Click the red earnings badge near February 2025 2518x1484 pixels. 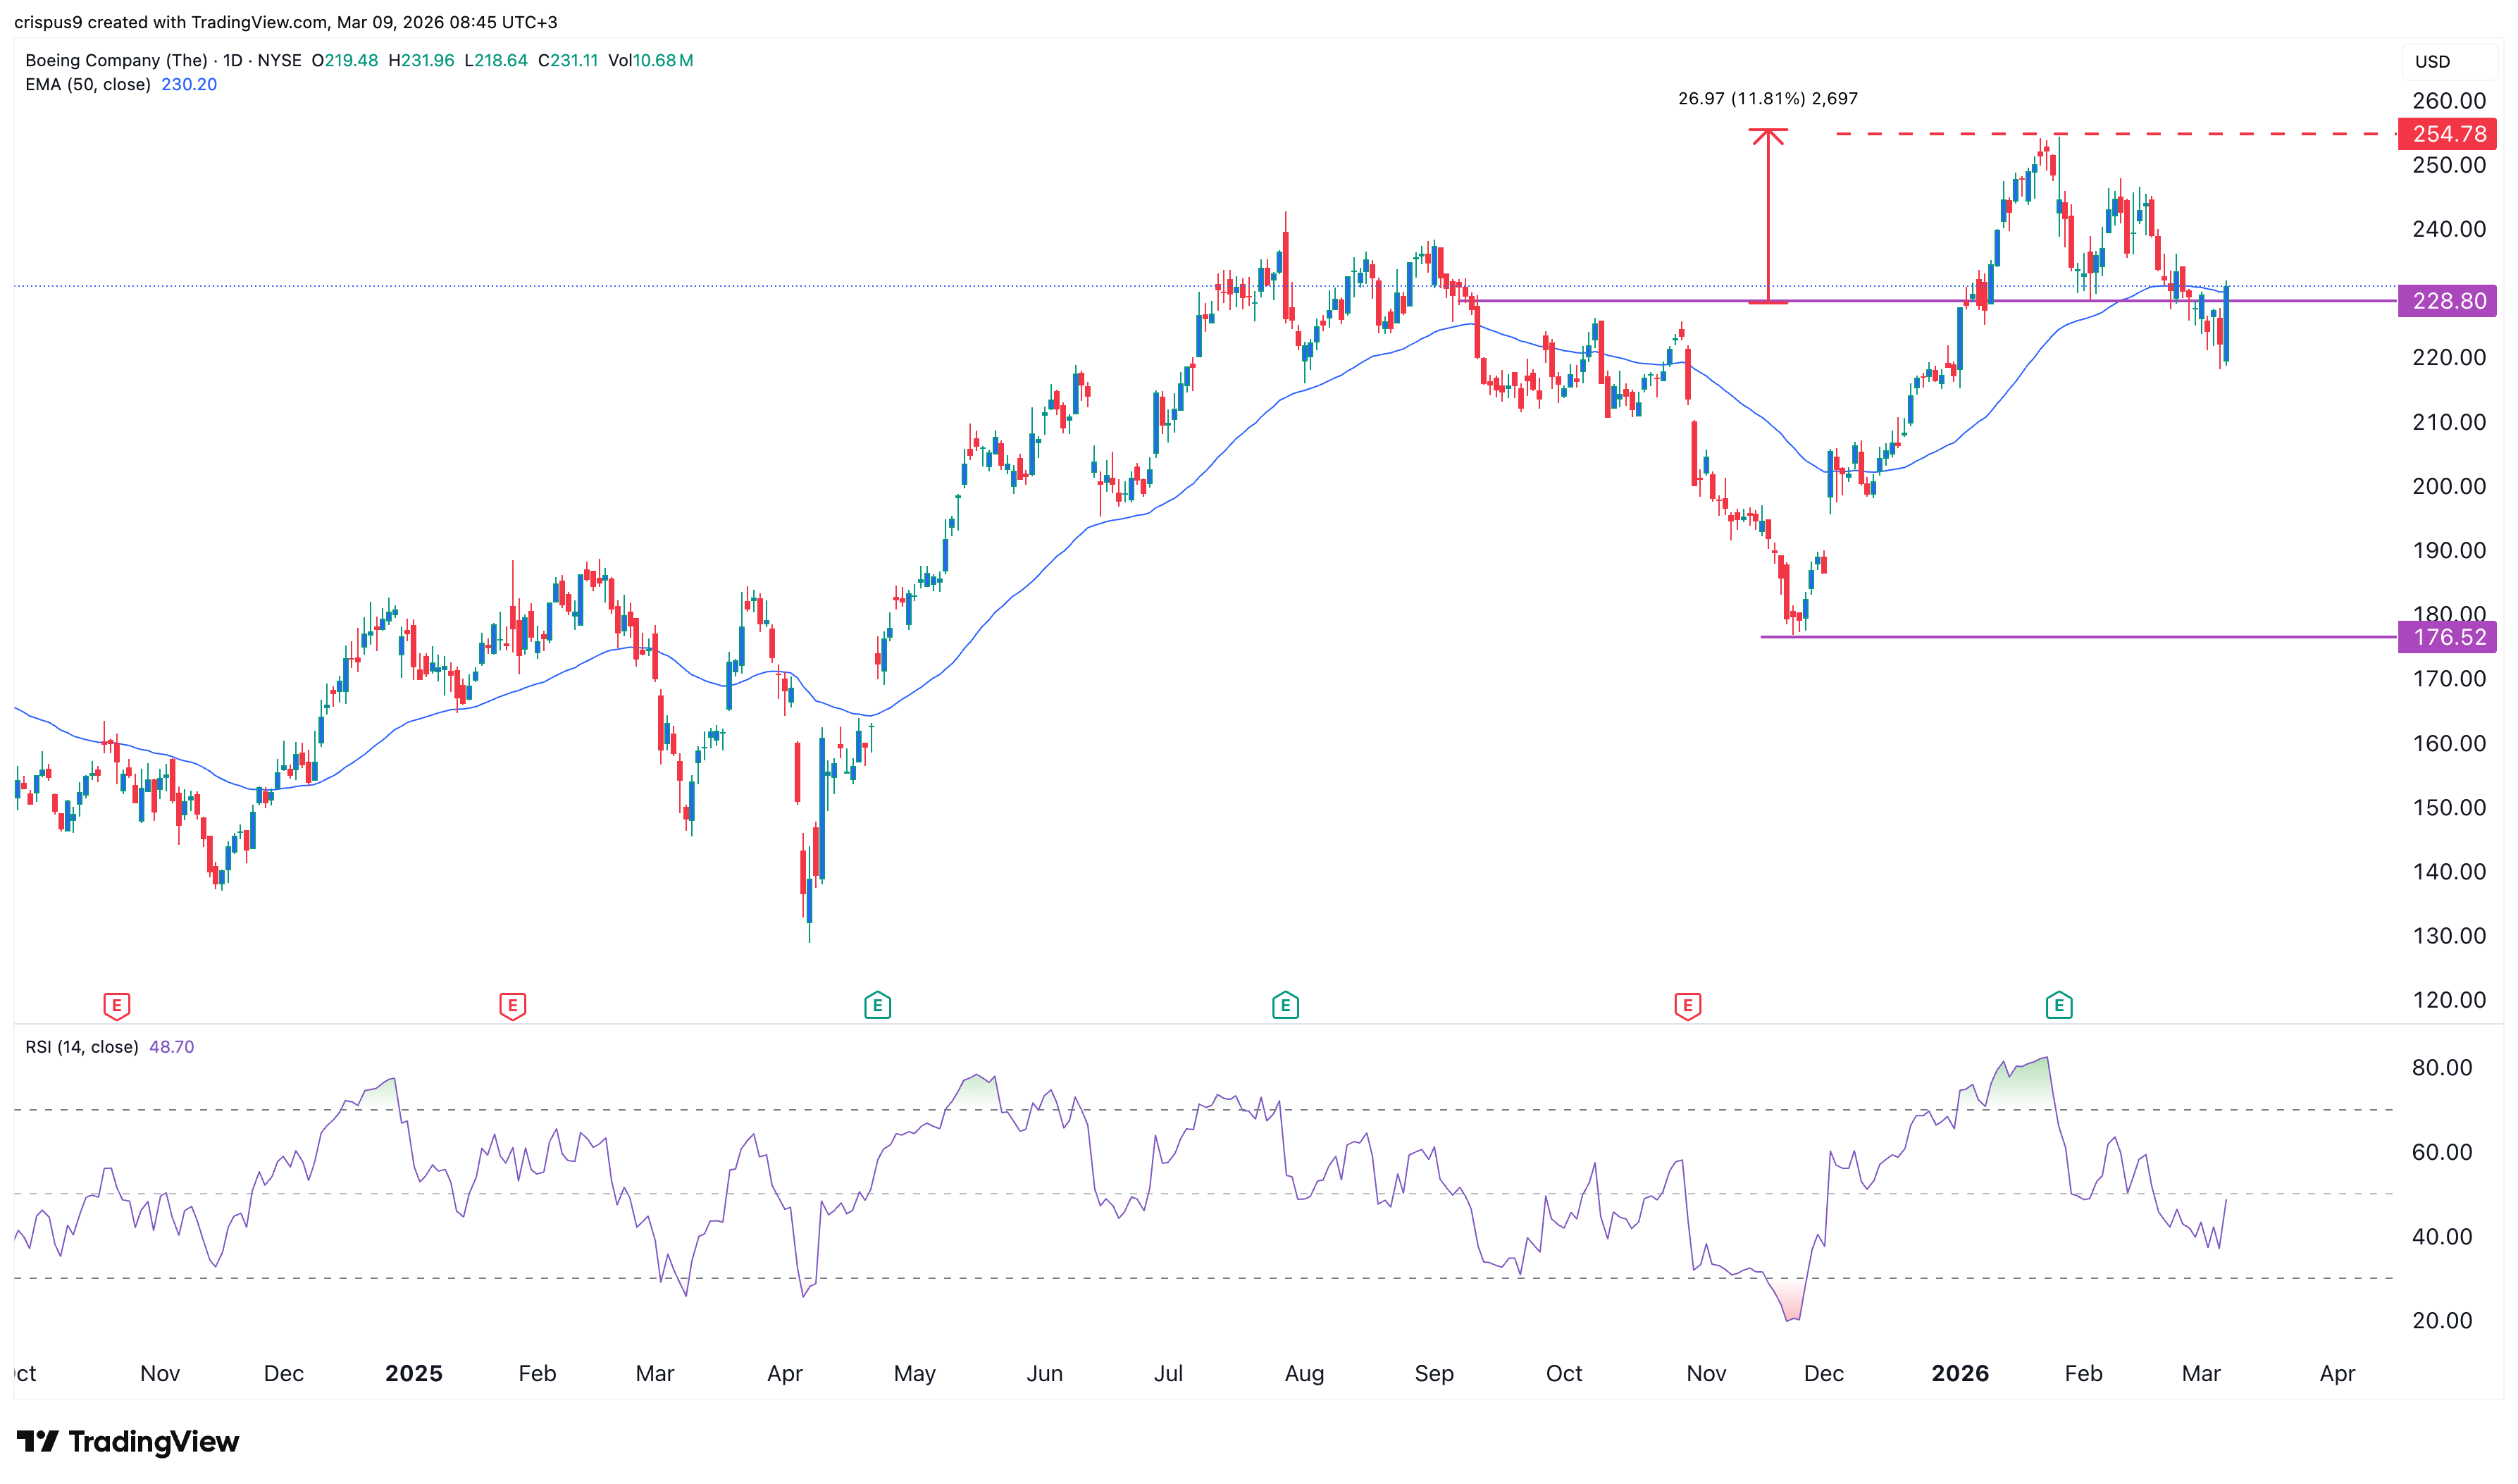tap(511, 1006)
